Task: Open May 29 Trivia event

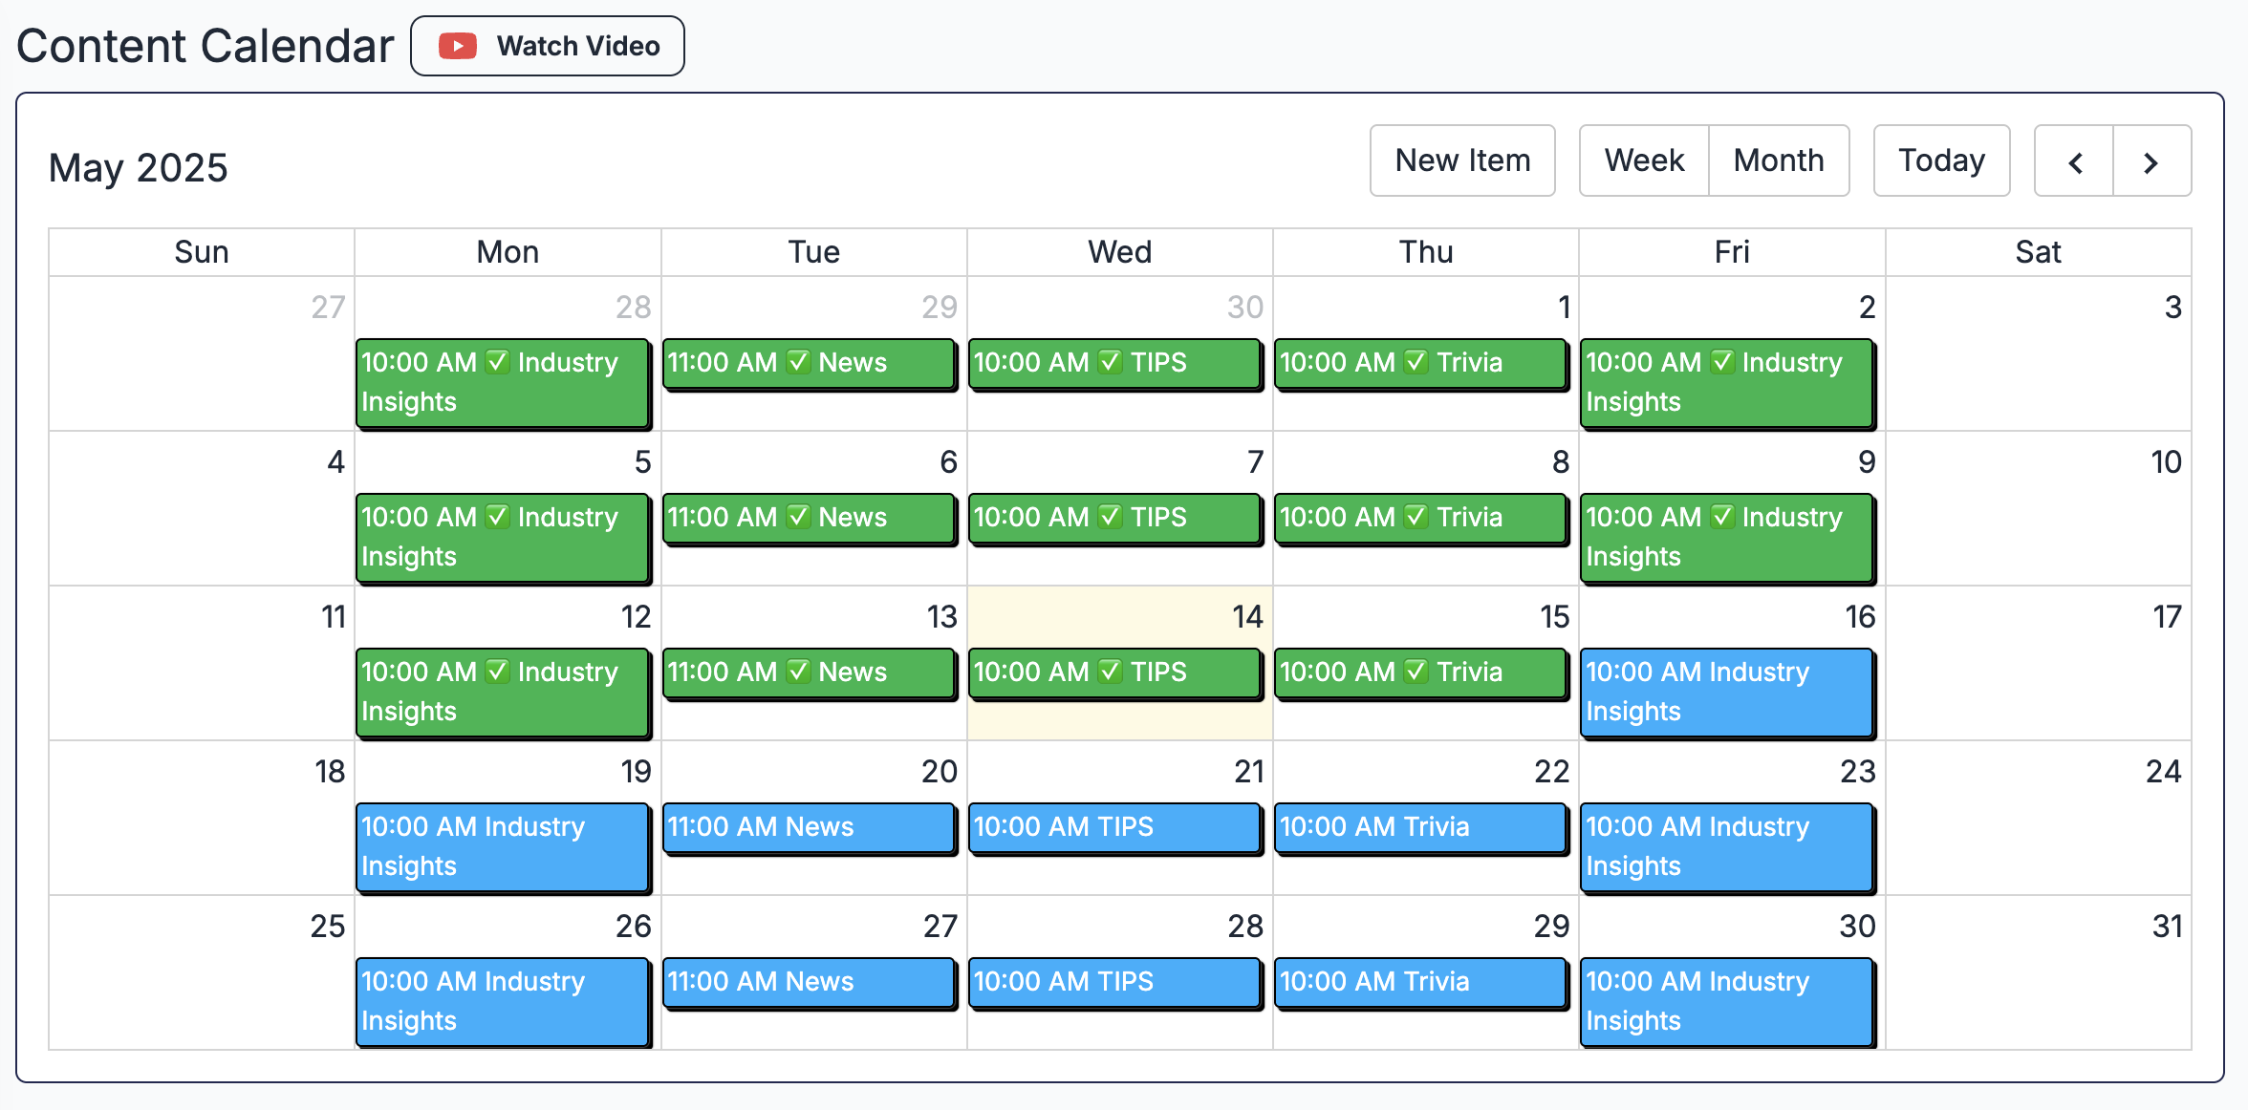Action: click(1420, 981)
